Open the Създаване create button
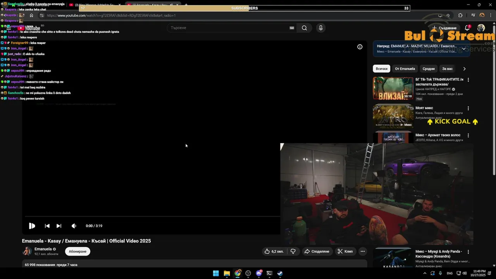This screenshot has height=279, width=496. tap(444, 28)
